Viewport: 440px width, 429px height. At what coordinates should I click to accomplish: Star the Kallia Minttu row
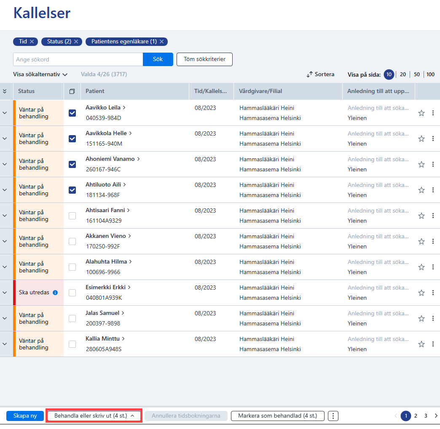point(421,344)
